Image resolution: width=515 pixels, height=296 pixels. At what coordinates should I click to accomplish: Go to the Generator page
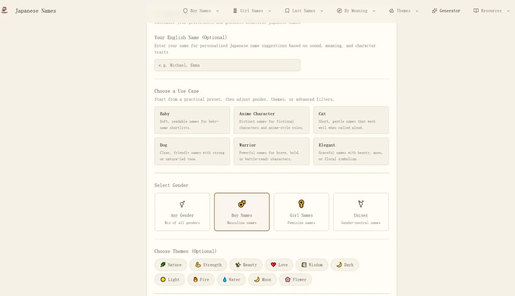[446, 11]
